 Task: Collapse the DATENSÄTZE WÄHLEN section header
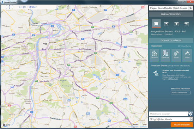pyautogui.click(x=171, y=41)
